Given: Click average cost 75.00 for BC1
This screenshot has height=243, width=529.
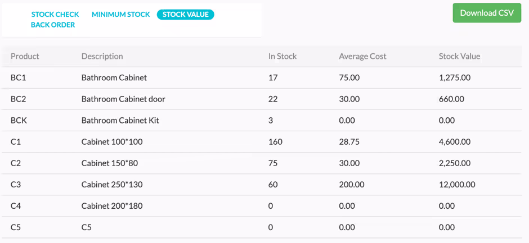Looking at the screenshot, I should 349,78.
